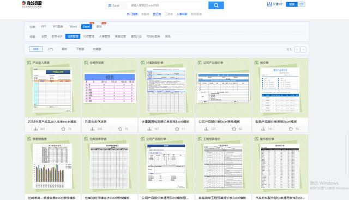The height and width of the screenshot is (200, 349).
Task: Select the highlighted Excel category tab
Action: tap(86, 27)
